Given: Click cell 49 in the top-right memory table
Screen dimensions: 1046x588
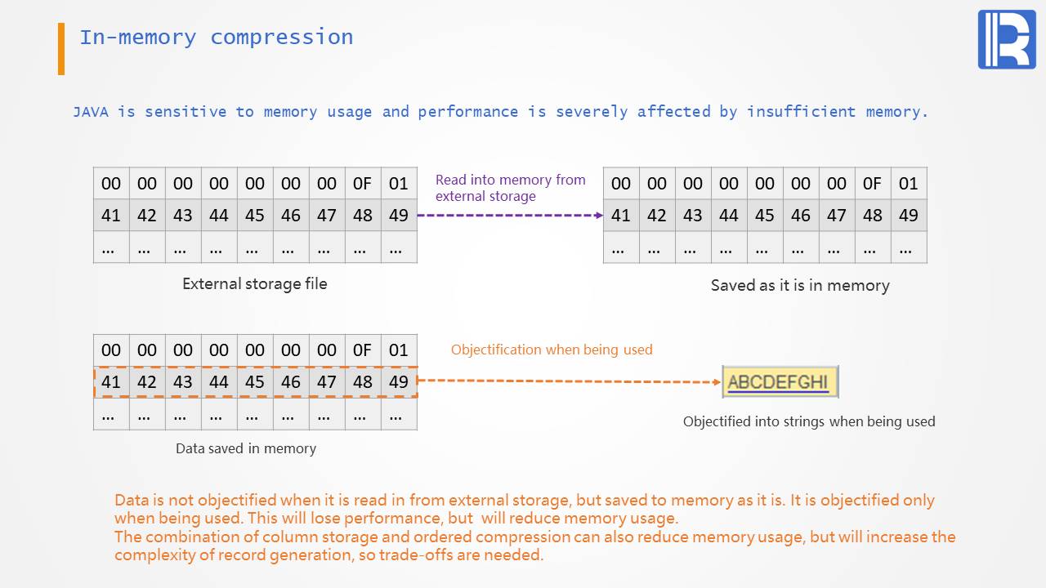Looking at the screenshot, I should pos(908,216).
